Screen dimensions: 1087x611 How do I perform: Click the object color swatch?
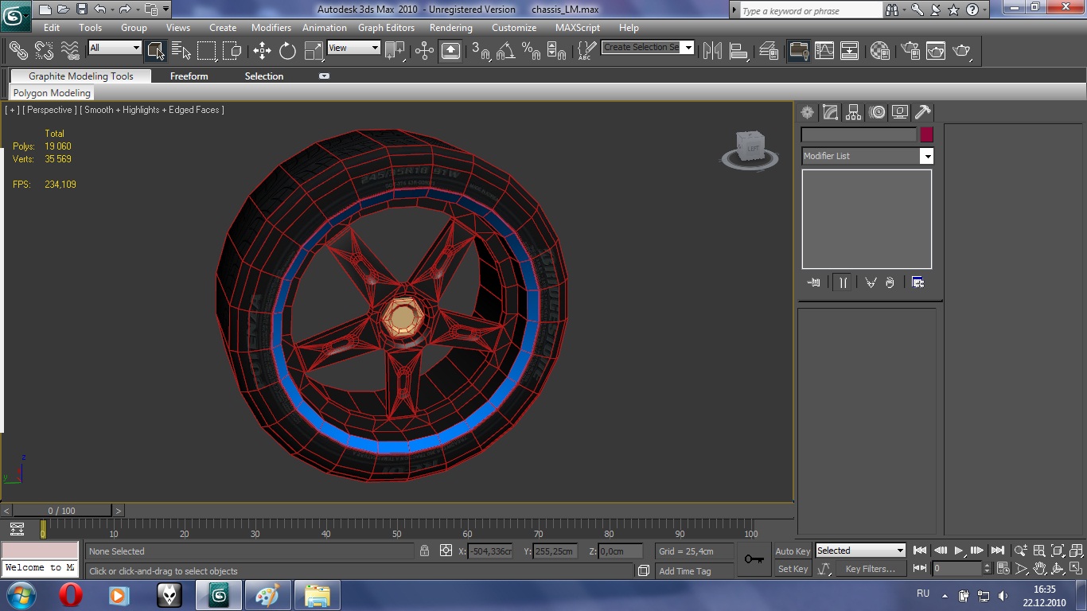tap(926, 135)
